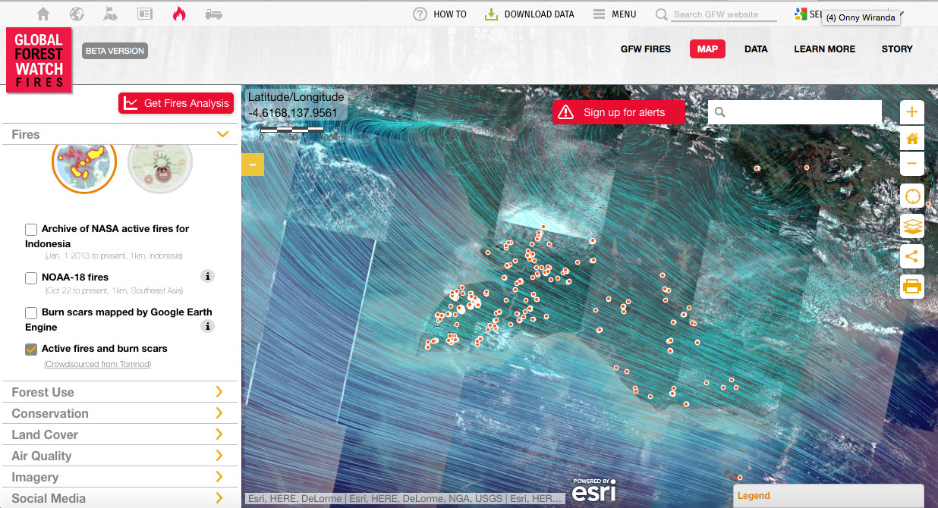Click the share map icon

911,256
